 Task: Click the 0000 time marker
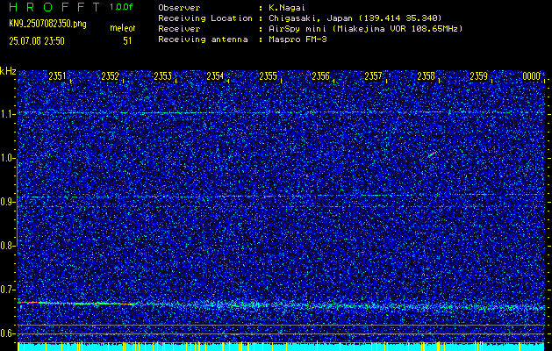pyautogui.click(x=531, y=76)
